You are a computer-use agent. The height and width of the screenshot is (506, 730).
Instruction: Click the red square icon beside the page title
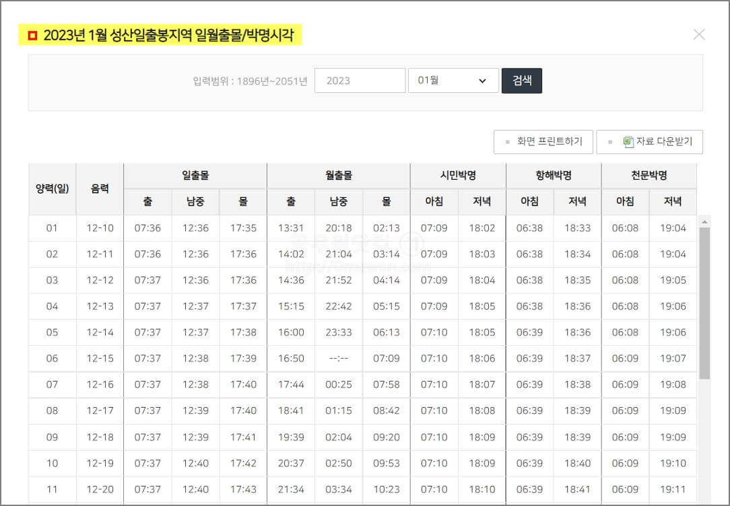click(30, 35)
